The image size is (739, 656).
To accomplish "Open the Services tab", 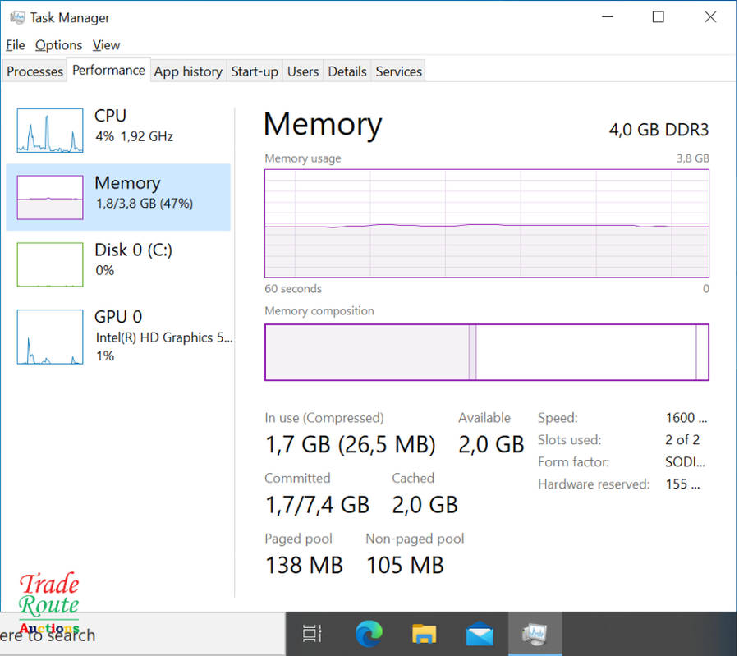I will 398,71.
